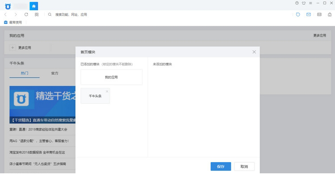Click 更多应用 link at panel right

tap(320, 35)
